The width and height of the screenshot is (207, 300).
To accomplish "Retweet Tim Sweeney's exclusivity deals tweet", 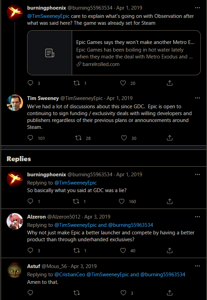I will 78,138.
